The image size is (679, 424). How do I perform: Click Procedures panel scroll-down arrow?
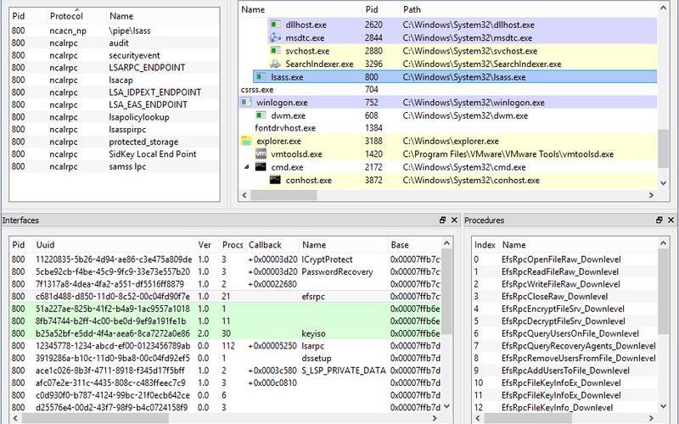point(664,407)
